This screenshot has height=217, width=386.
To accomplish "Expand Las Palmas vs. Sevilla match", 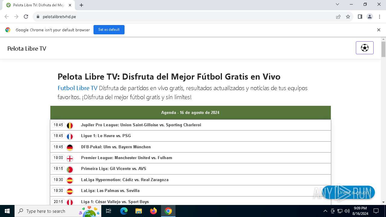I will click(x=191, y=190).
